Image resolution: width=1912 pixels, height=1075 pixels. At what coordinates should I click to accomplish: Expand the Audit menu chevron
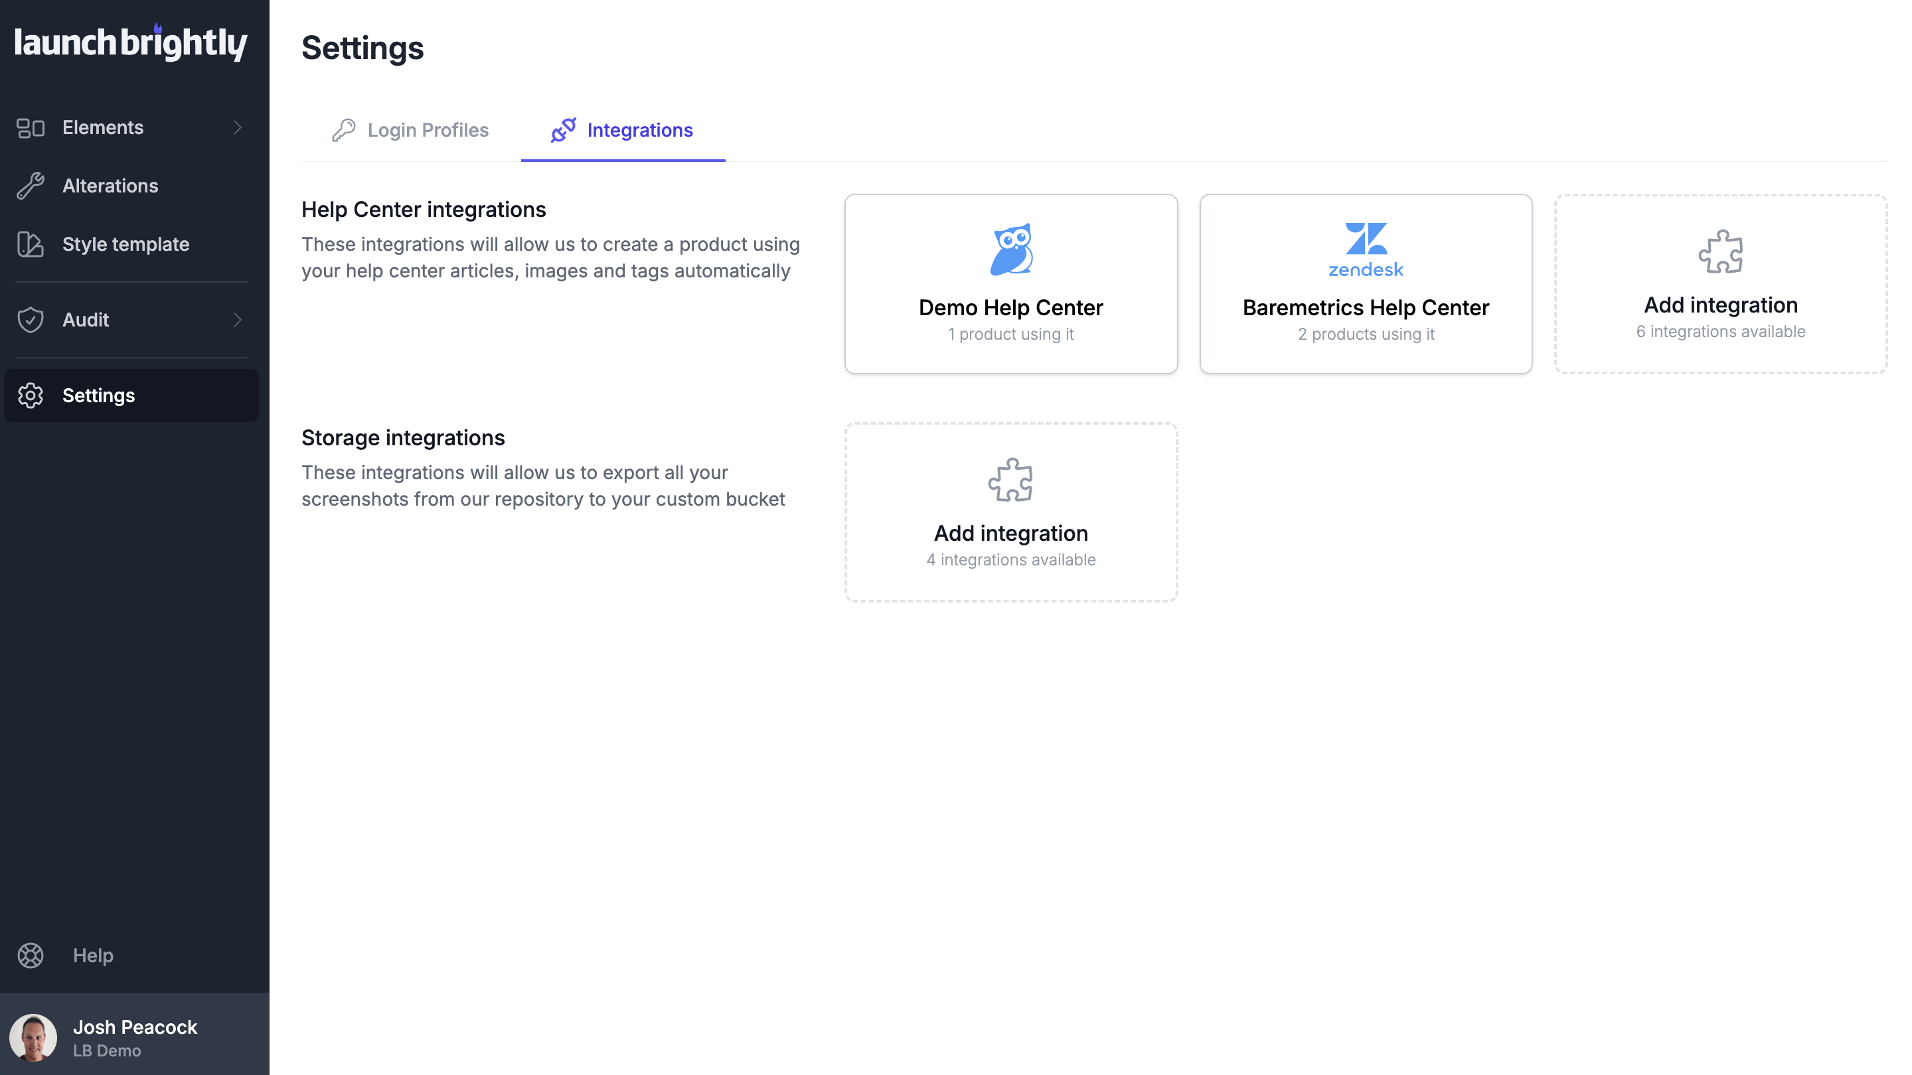tap(238, 320)
